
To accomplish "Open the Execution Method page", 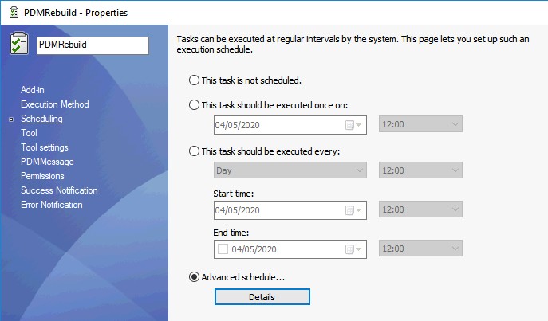I will [x=54, y=104].
